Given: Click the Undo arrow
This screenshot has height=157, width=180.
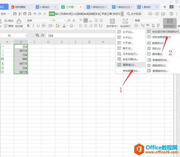Looking at the screenshot, I should coord(35,14).
